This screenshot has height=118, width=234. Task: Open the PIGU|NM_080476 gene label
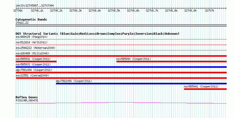(x=27, y=101)
